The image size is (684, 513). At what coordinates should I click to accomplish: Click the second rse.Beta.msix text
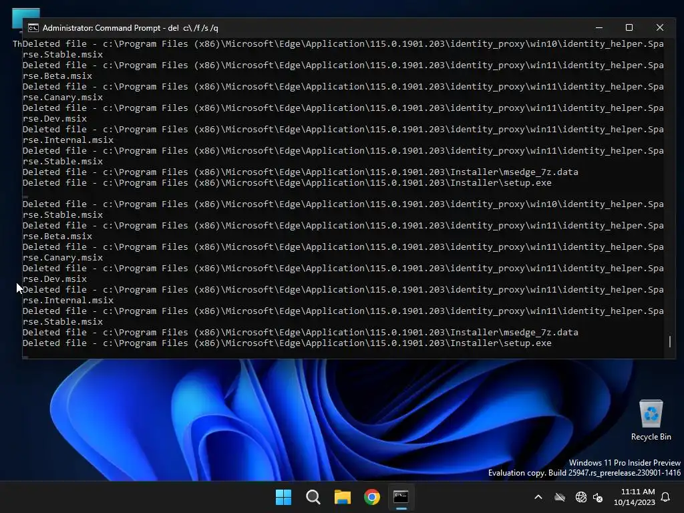point(57,236)
